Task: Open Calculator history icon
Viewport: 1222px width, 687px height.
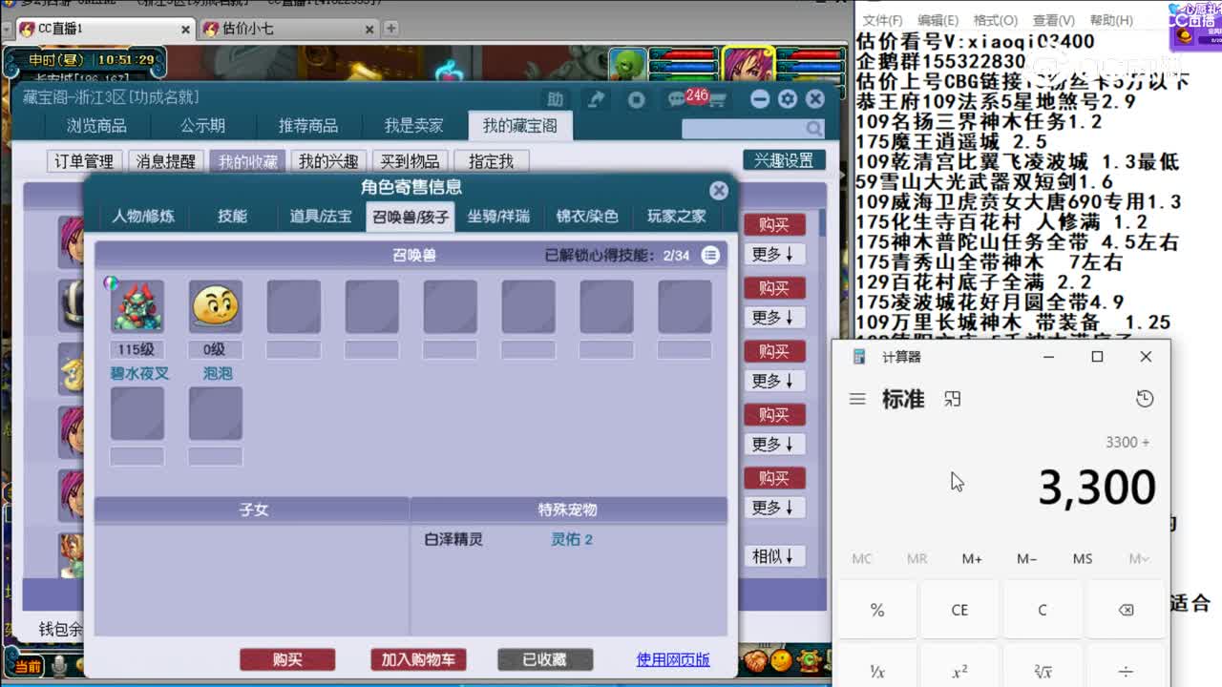Action: [x=1145, y=399]
